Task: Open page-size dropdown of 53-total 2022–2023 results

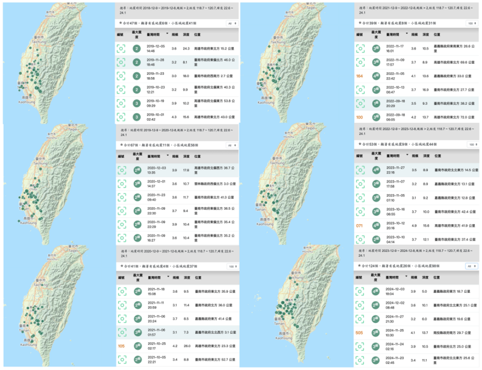Action: pos(472,144)
